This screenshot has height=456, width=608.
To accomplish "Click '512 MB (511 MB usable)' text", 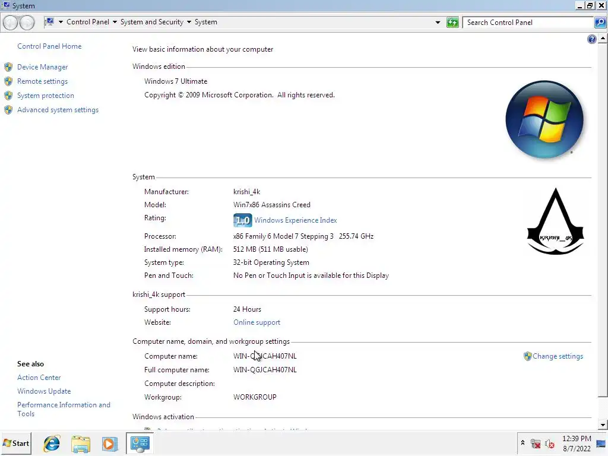I will click(x=270, y=250).
